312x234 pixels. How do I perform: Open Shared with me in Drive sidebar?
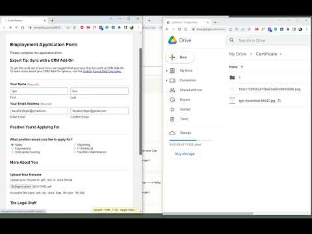(190, 90)
